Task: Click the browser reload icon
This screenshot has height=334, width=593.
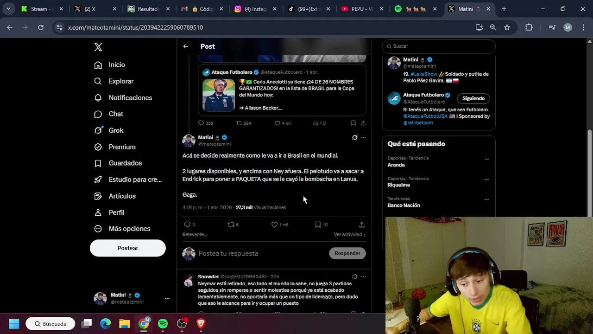Action: pos(41,27)
